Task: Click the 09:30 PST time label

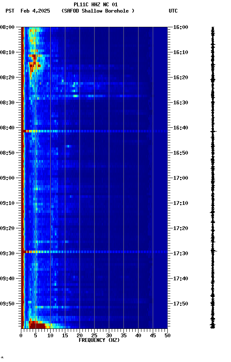Action: click(7, 253)
